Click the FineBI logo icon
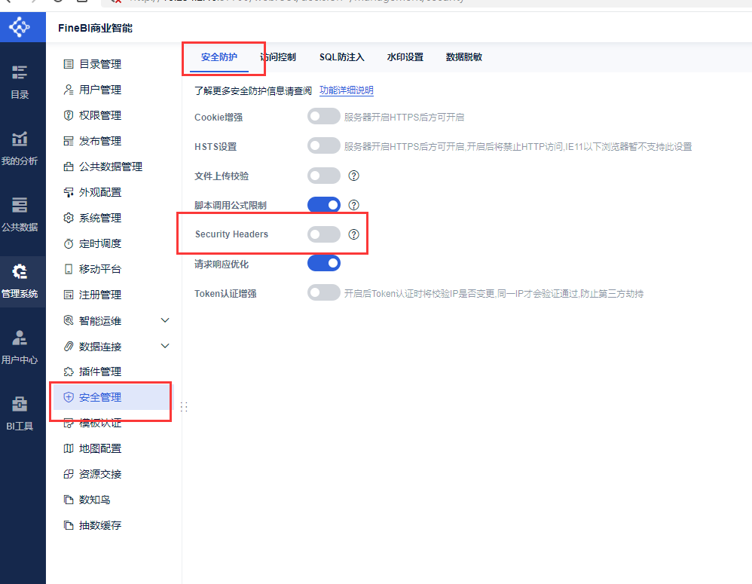The image size is (752, 584). coord(20,27)
